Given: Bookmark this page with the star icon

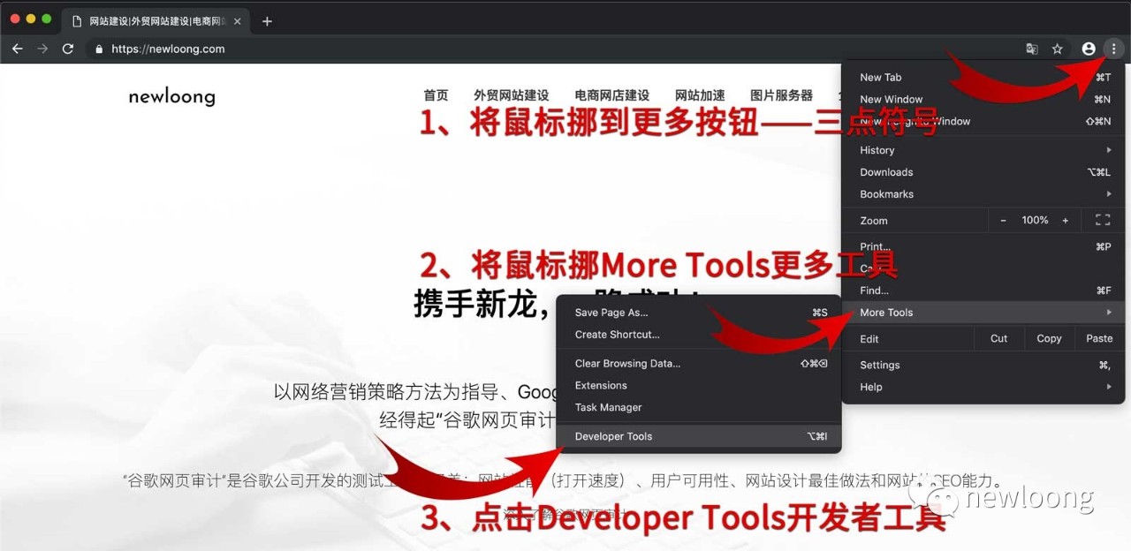Looking at the screenshot, I should coord(1058,49).
